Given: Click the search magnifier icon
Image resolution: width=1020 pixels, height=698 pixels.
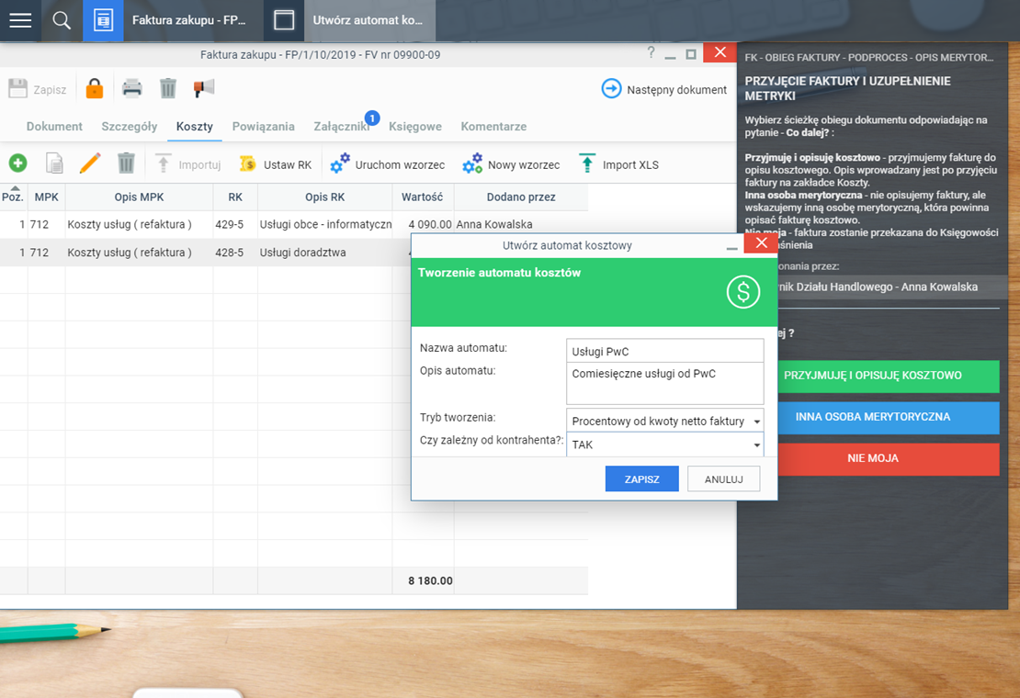Looking at the screenshot, I should (x=62, y=20).
